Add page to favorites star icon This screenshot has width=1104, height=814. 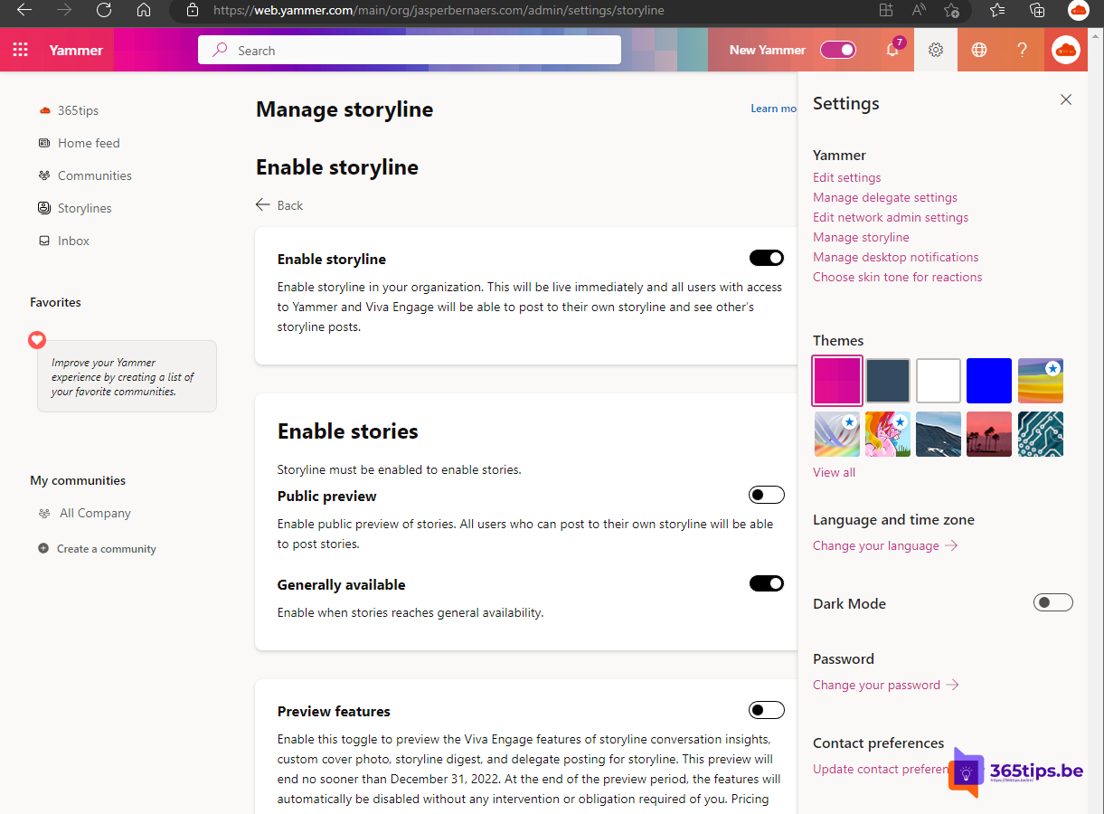(x=951, y=10)
